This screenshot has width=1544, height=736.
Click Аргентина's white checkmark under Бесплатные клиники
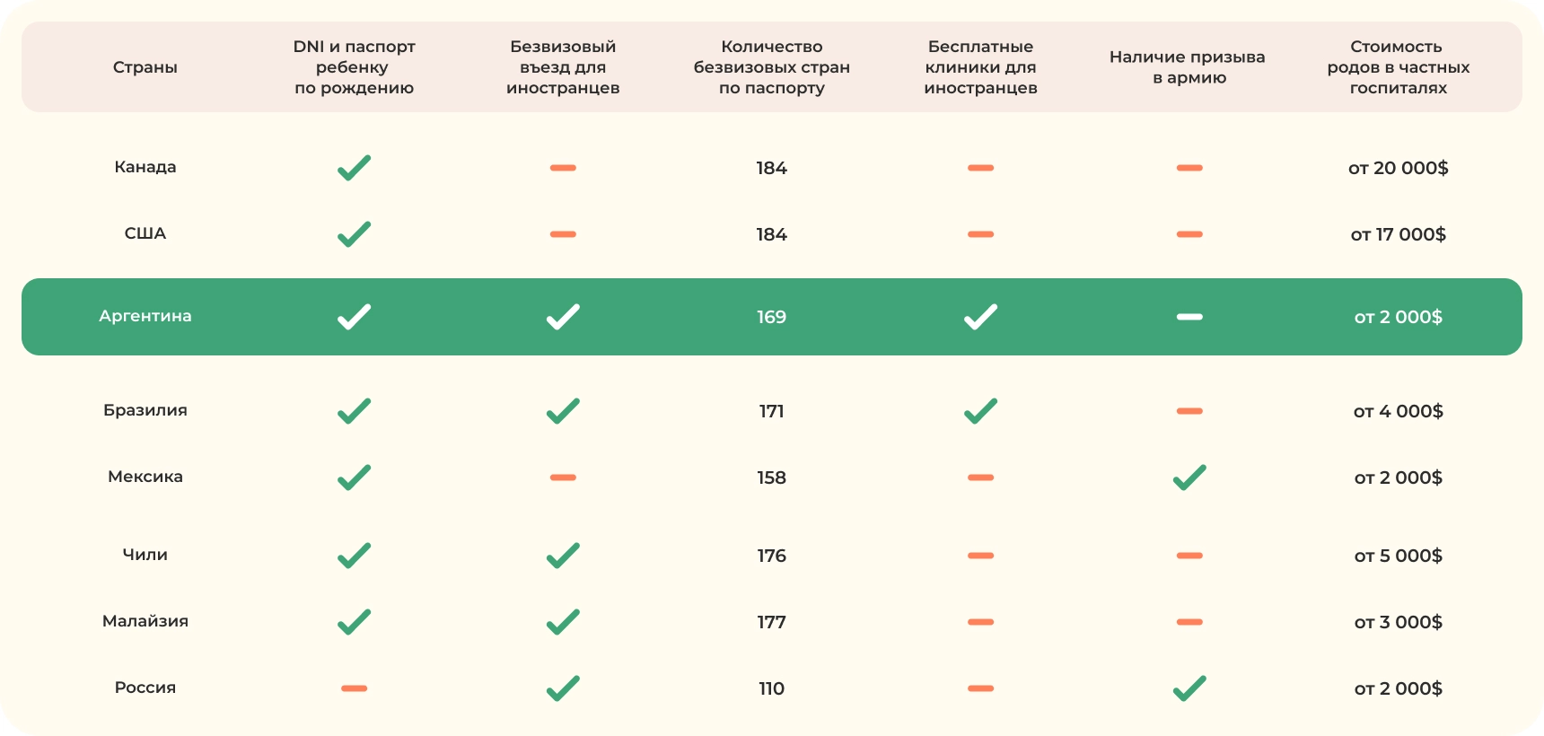pyautogui.click(x=980, y=317)
